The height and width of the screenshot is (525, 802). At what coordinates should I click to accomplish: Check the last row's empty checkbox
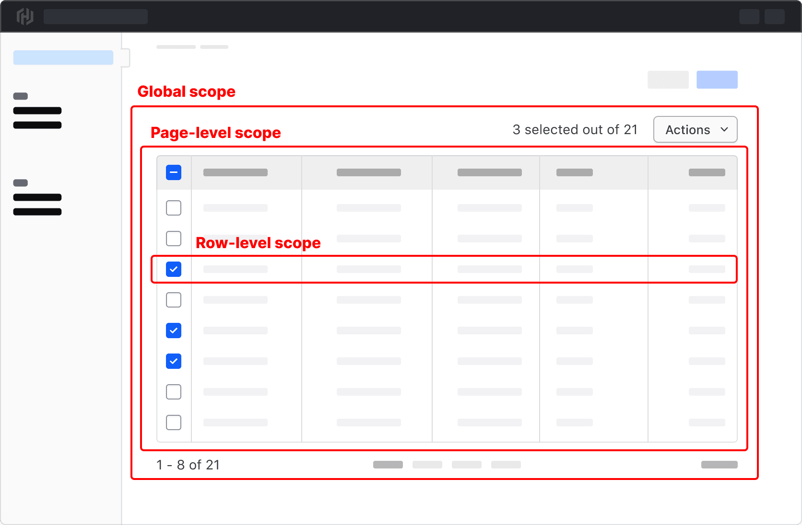pos(174,422)
